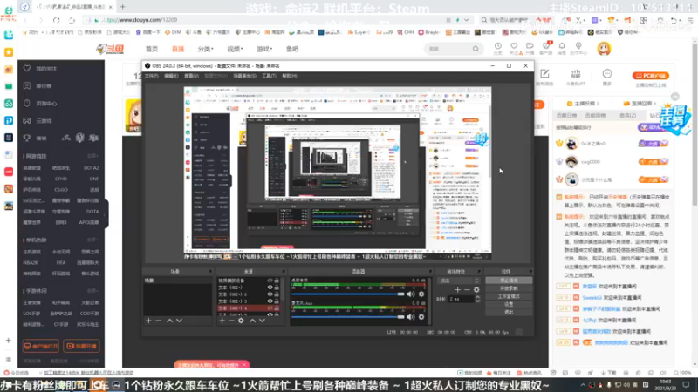
Task: Open scene transition properties gear
Action: click(476, 290)
